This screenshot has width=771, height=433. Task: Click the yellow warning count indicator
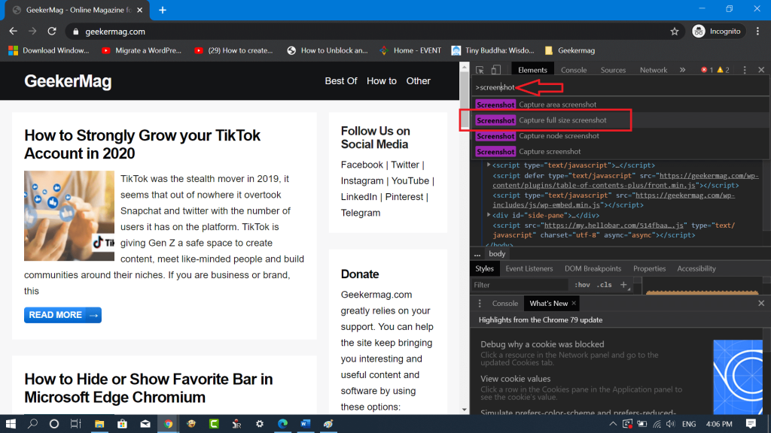(724, 70)
